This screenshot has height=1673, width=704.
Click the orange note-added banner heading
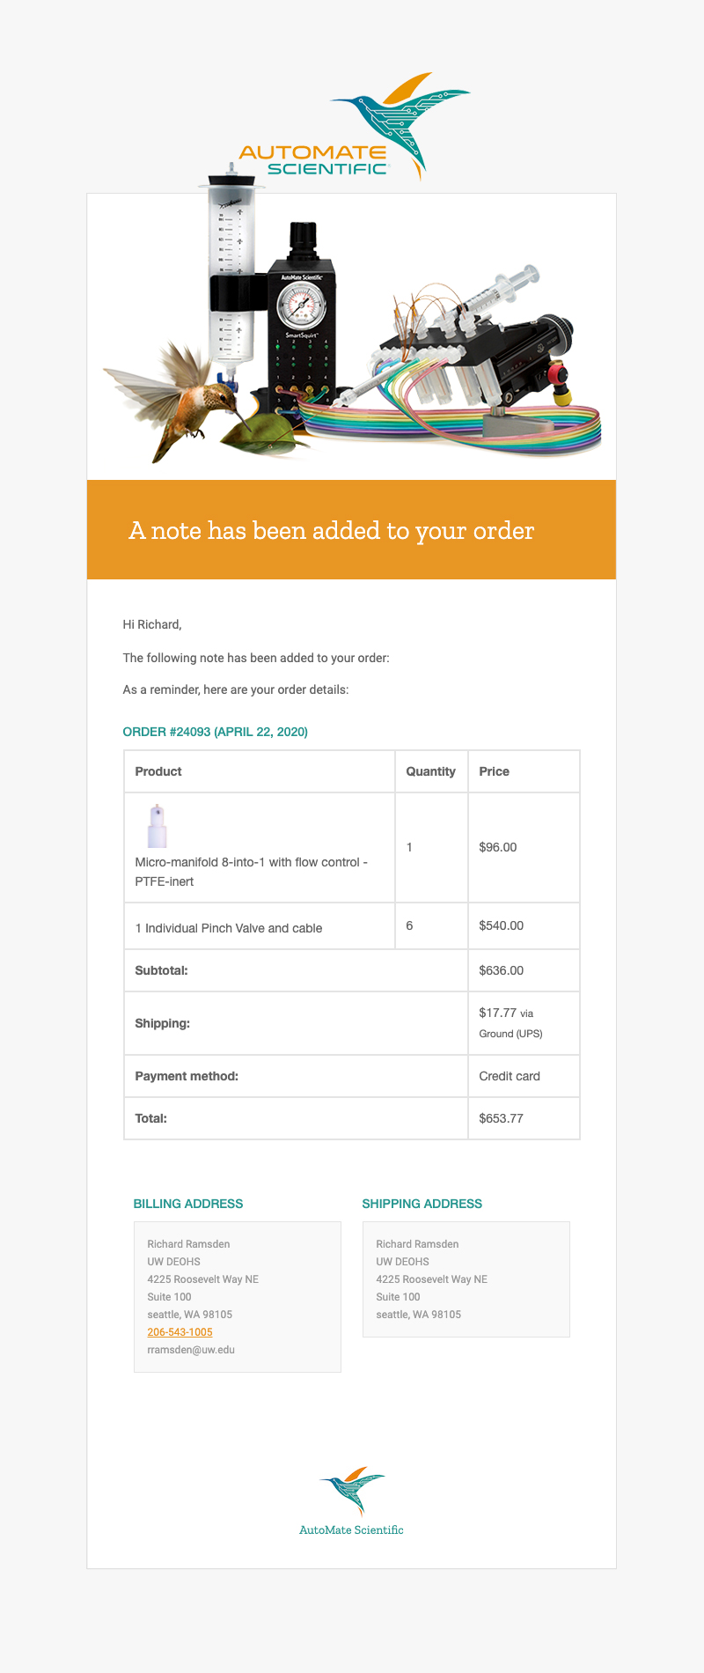click(x=332, y=530)
